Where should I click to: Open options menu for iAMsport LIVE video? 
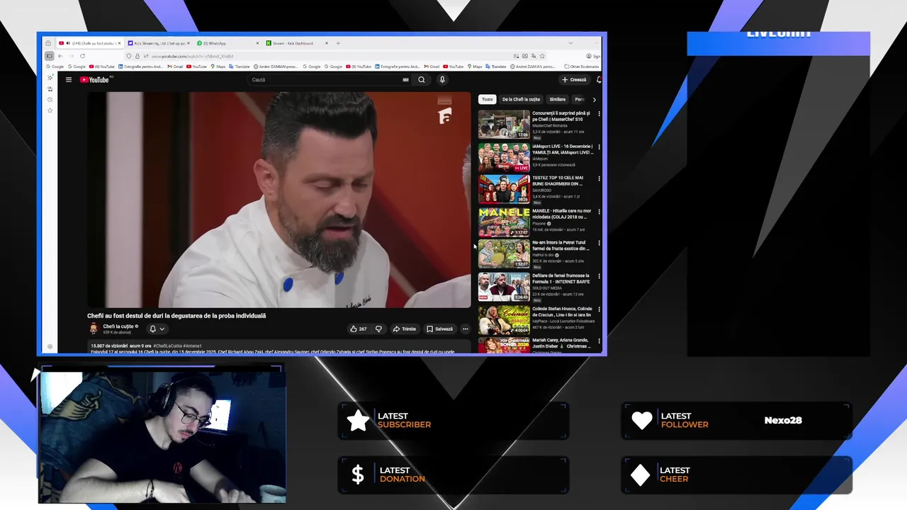(599, 147)
